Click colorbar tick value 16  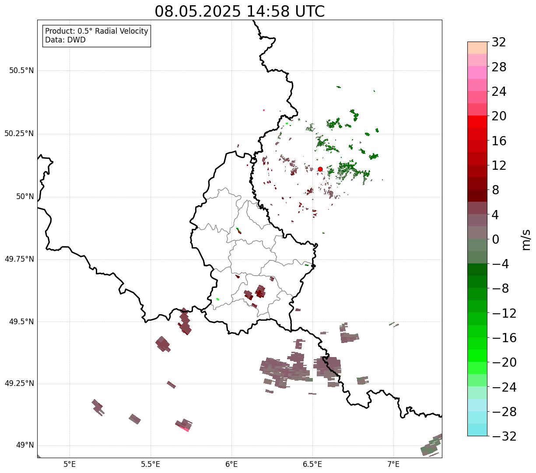click(x=499, y=141)
